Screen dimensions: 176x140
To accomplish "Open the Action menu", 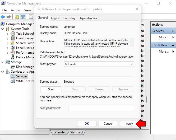I will pyautogui.click(x=15, y=10).
